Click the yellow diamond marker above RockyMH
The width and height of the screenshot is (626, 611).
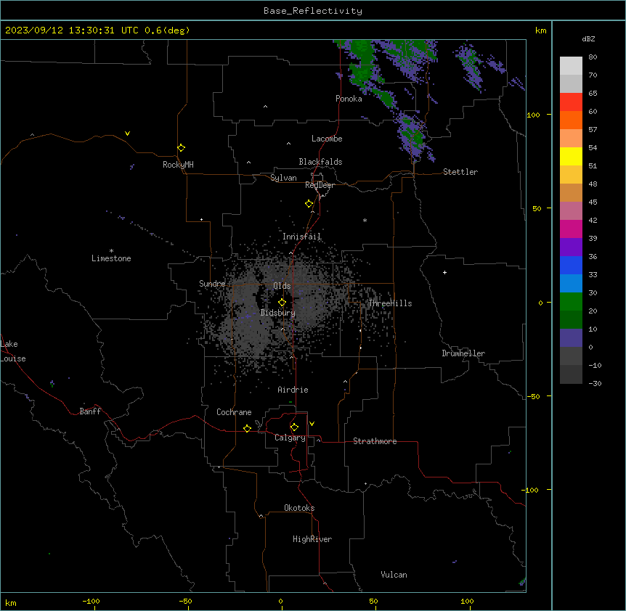pos(182,148)
